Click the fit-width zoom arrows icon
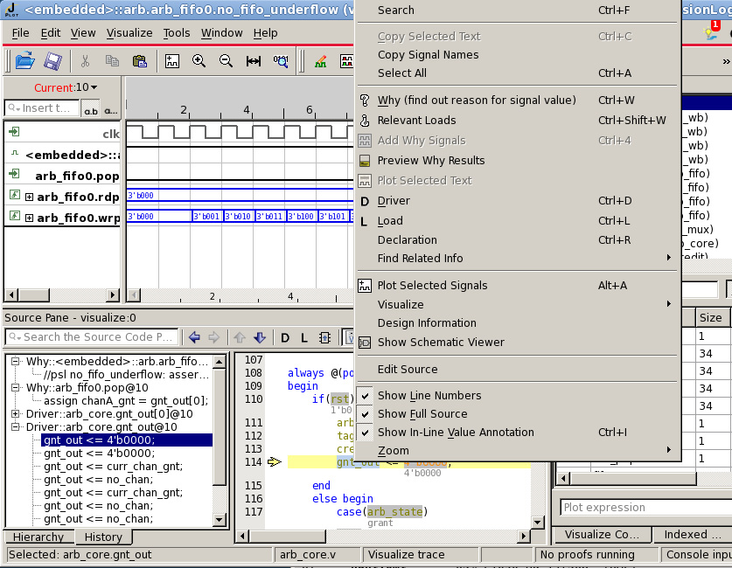Image resolution: width=732 pixels, height=568 pixels. (x=254, y=61)
